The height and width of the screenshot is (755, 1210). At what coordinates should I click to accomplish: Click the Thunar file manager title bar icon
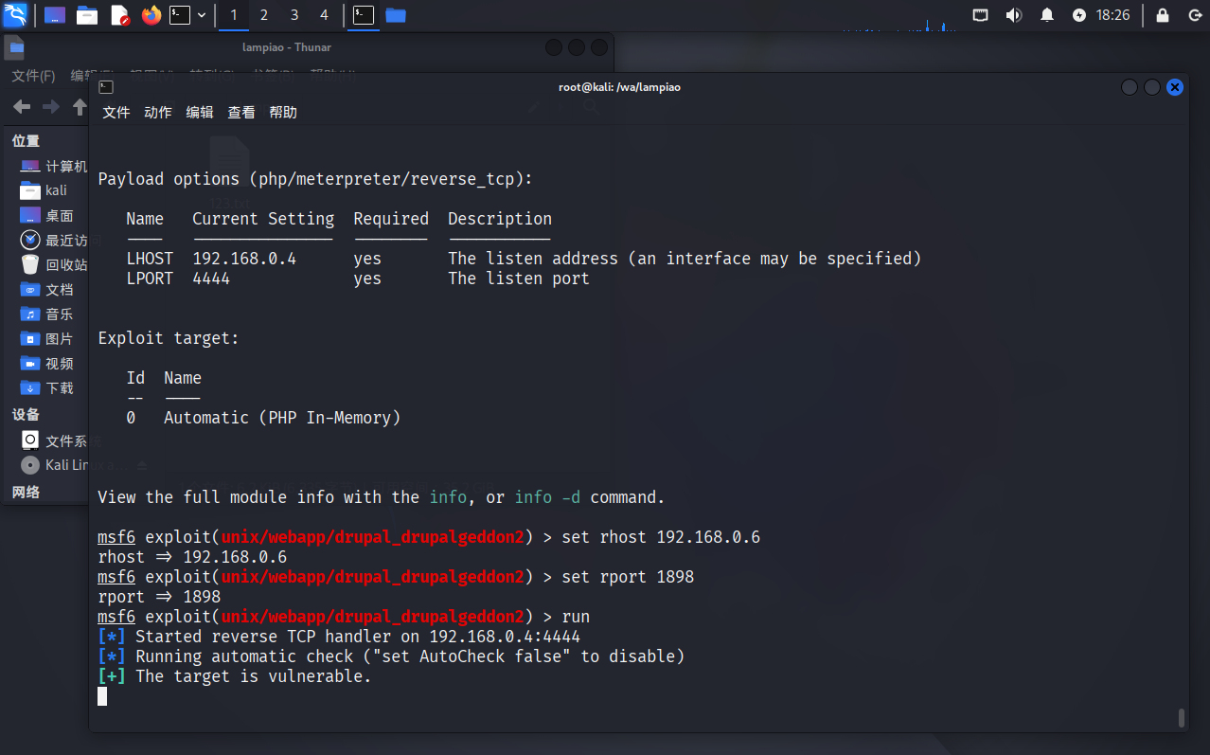point(16,47)
